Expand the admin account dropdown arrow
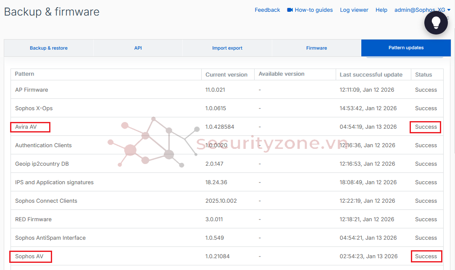 point(449,10)
